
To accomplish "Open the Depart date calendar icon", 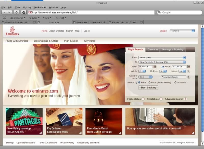I will point(155,67).
